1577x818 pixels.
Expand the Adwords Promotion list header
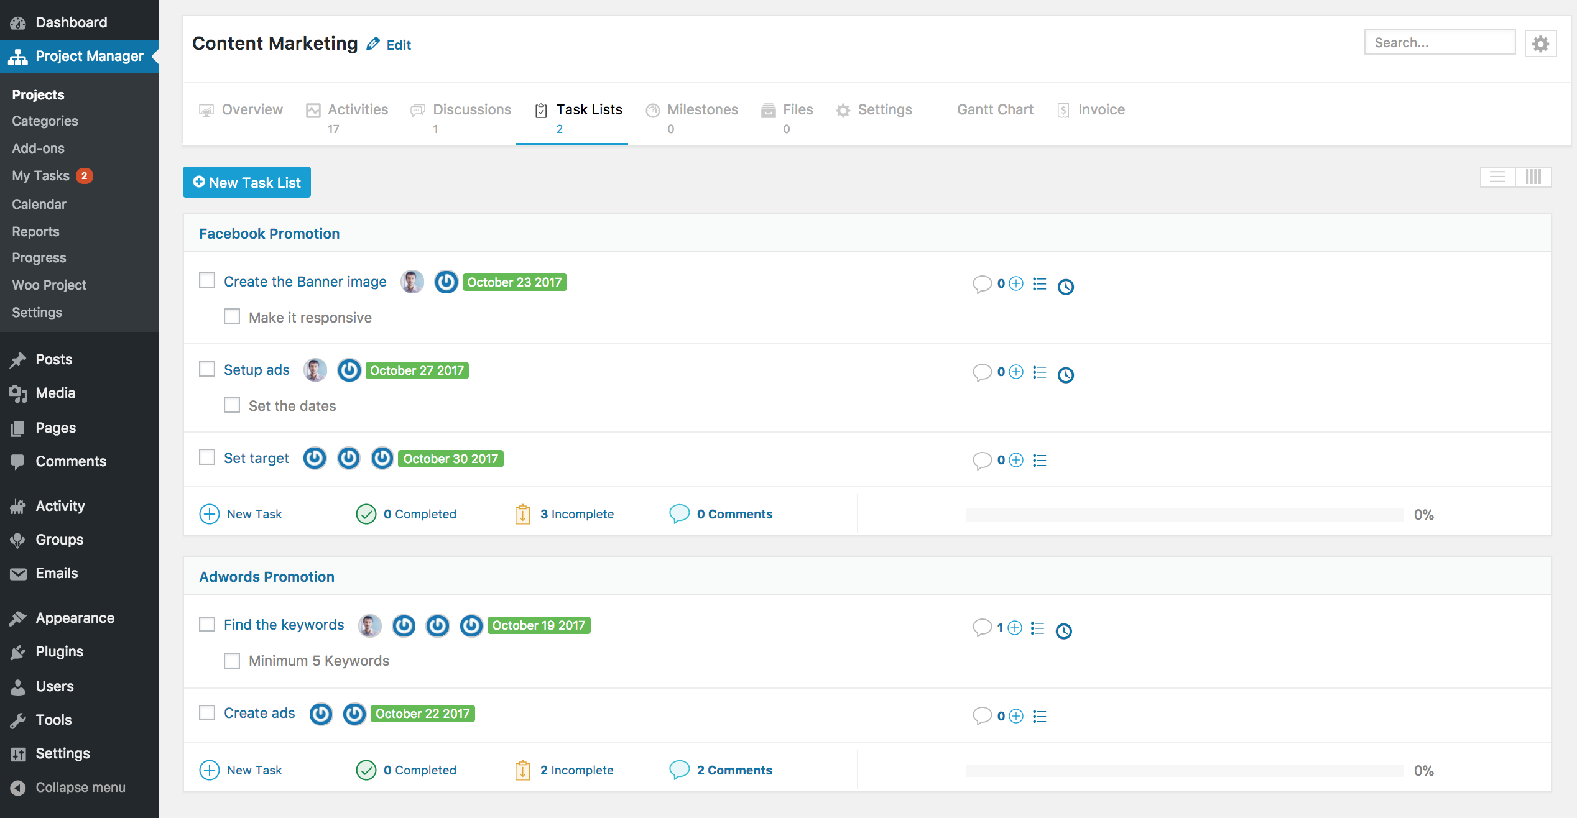[267, 577]
